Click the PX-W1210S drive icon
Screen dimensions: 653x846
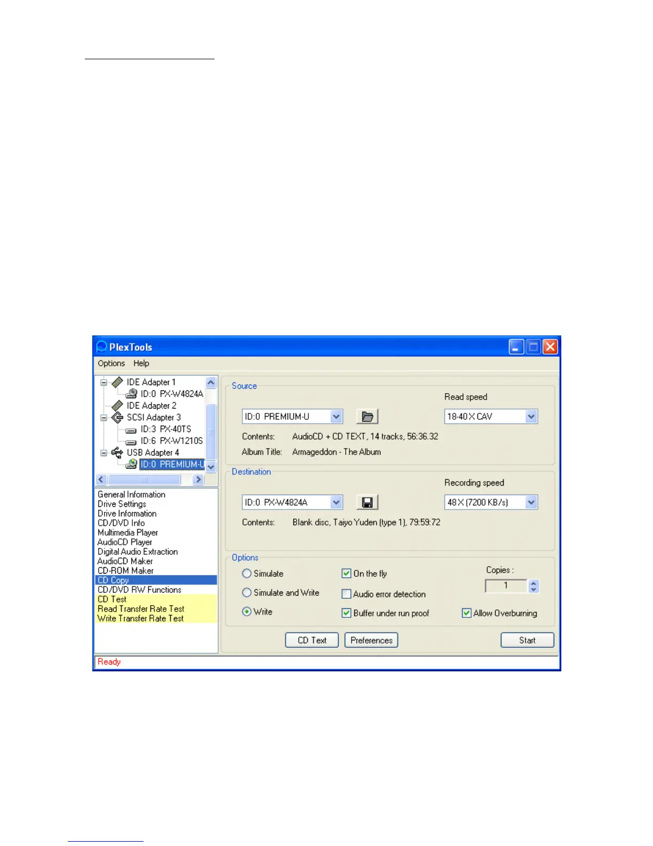point(131,442)
